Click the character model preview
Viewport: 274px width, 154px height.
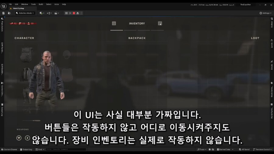(47, 80)
